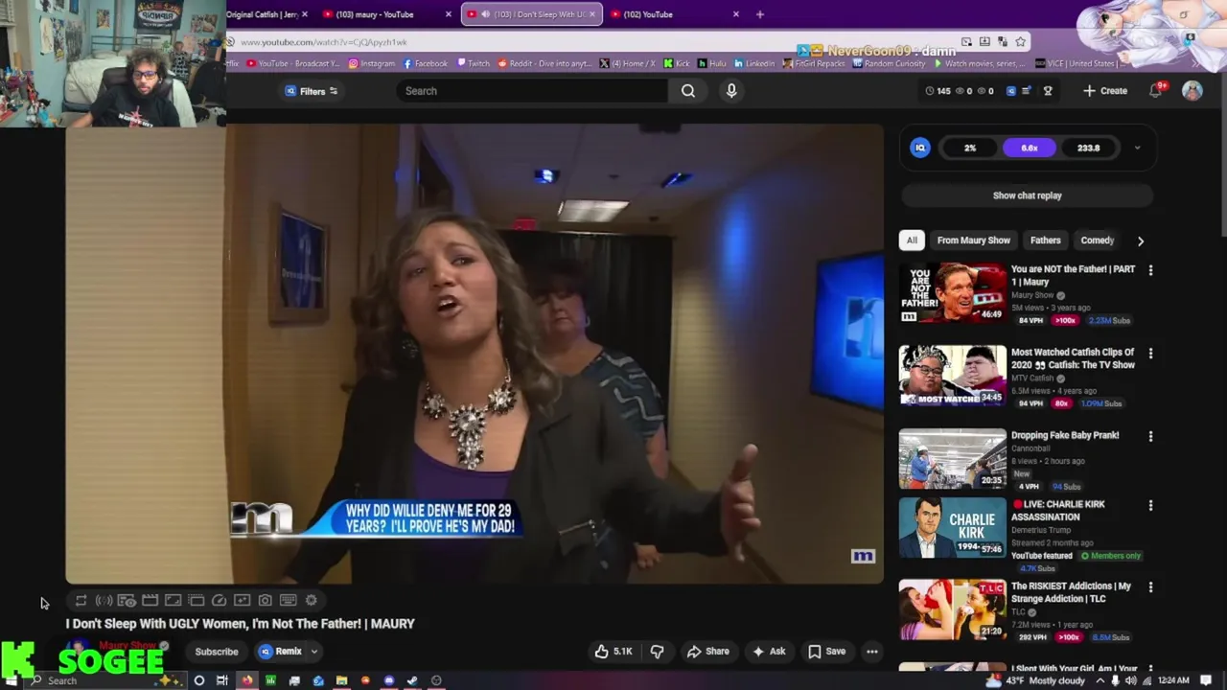Switch to the Original Catfish tab
The width and height of the screenshot is (1227, 690).
[x=266, y=14]
